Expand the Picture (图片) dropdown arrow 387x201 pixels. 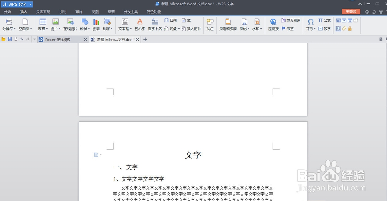pos(60,29)
